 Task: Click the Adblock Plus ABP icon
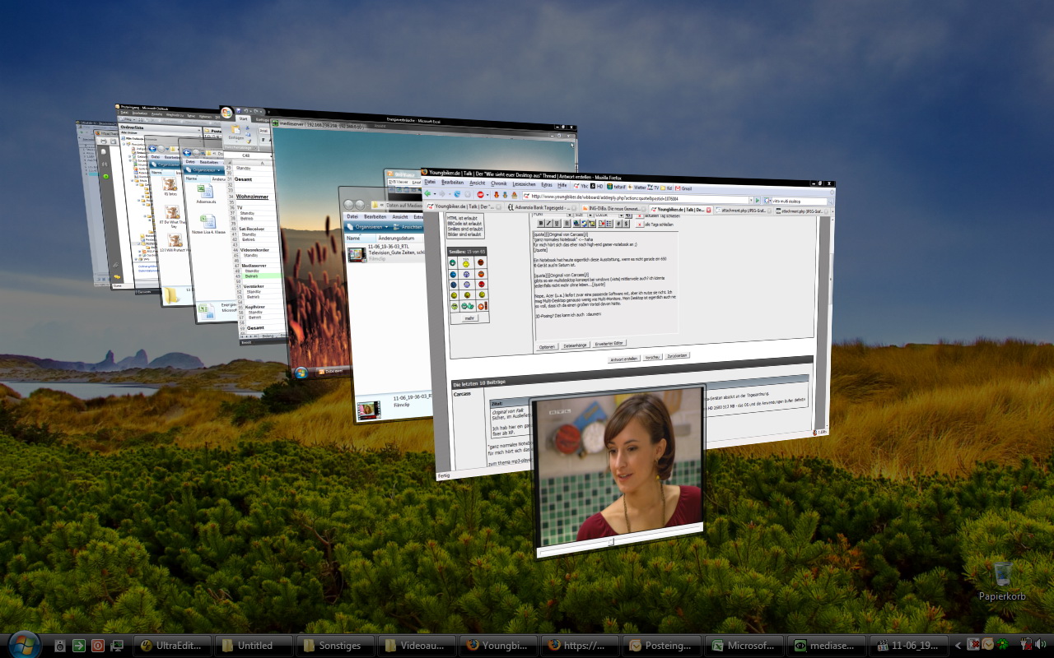tap(480, 195)
